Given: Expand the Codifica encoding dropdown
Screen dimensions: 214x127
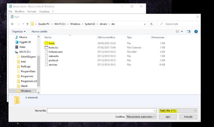Looking at the screenshot, I should tap(141, 117).
